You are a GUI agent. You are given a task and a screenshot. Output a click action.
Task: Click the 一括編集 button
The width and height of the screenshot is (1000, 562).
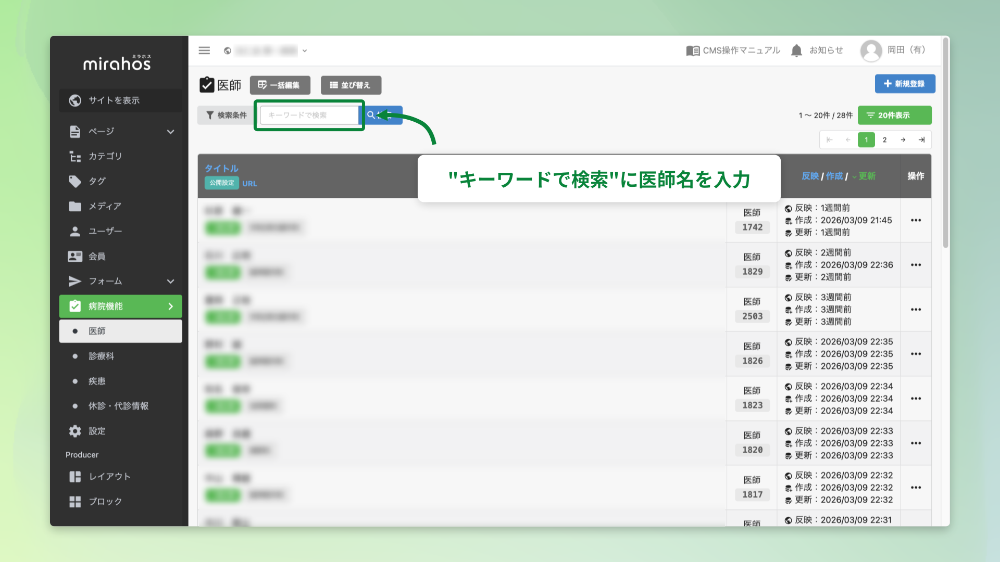(x=280, y=85)
